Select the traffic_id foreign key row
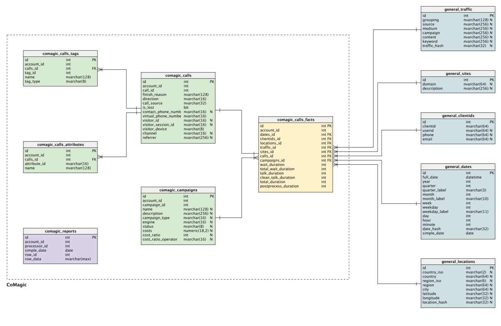 (296, 148)
